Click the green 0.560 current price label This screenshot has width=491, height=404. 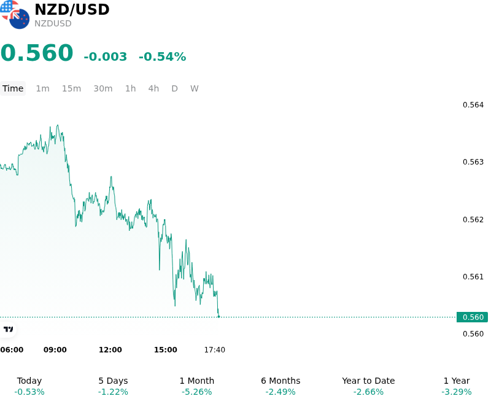coord(472,317)
